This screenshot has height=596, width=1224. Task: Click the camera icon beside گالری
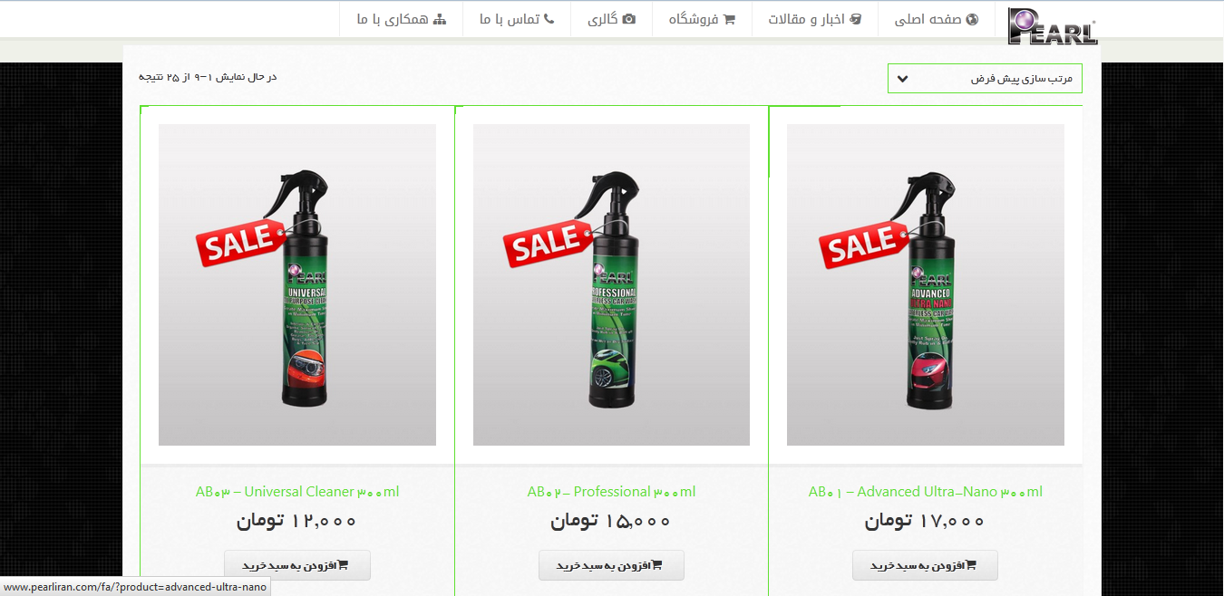click(x=629, y=19)
